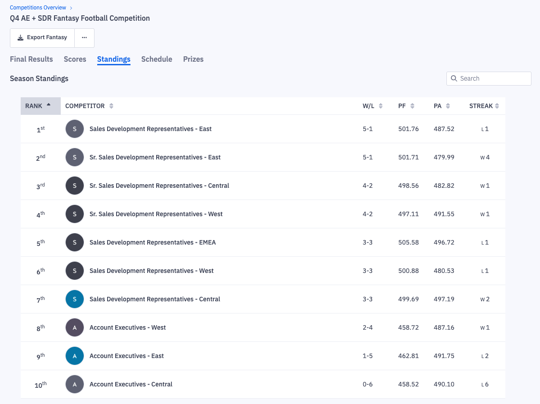The image size is (540, 404).
Task: Click avatar for Account Executives - West
Action: coord(75,327)
